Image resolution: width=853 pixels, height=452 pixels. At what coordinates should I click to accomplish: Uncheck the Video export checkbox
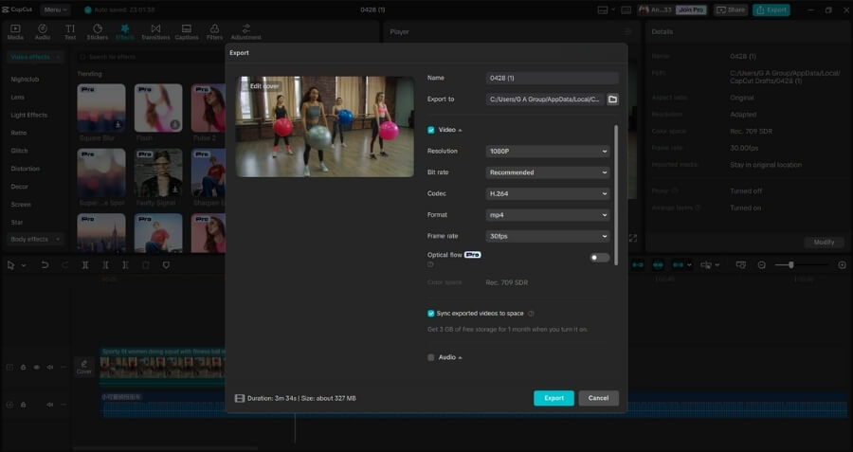(431, 130)
